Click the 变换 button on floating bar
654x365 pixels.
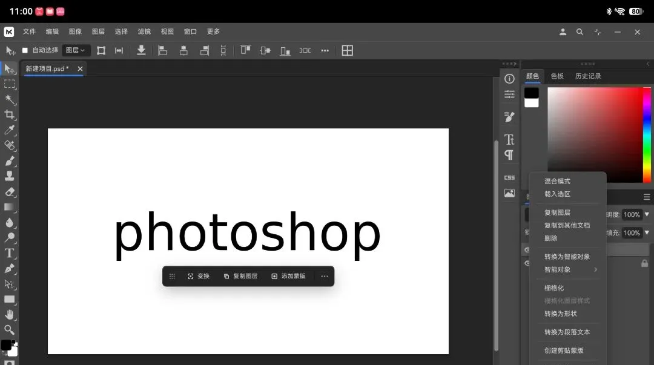tap(199, 276)
